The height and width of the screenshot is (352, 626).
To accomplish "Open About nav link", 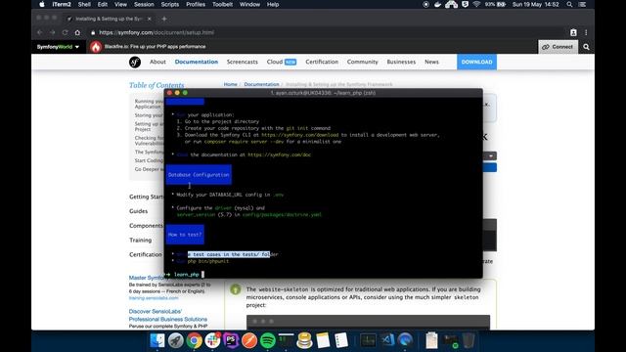I will (x=157, y=62).
